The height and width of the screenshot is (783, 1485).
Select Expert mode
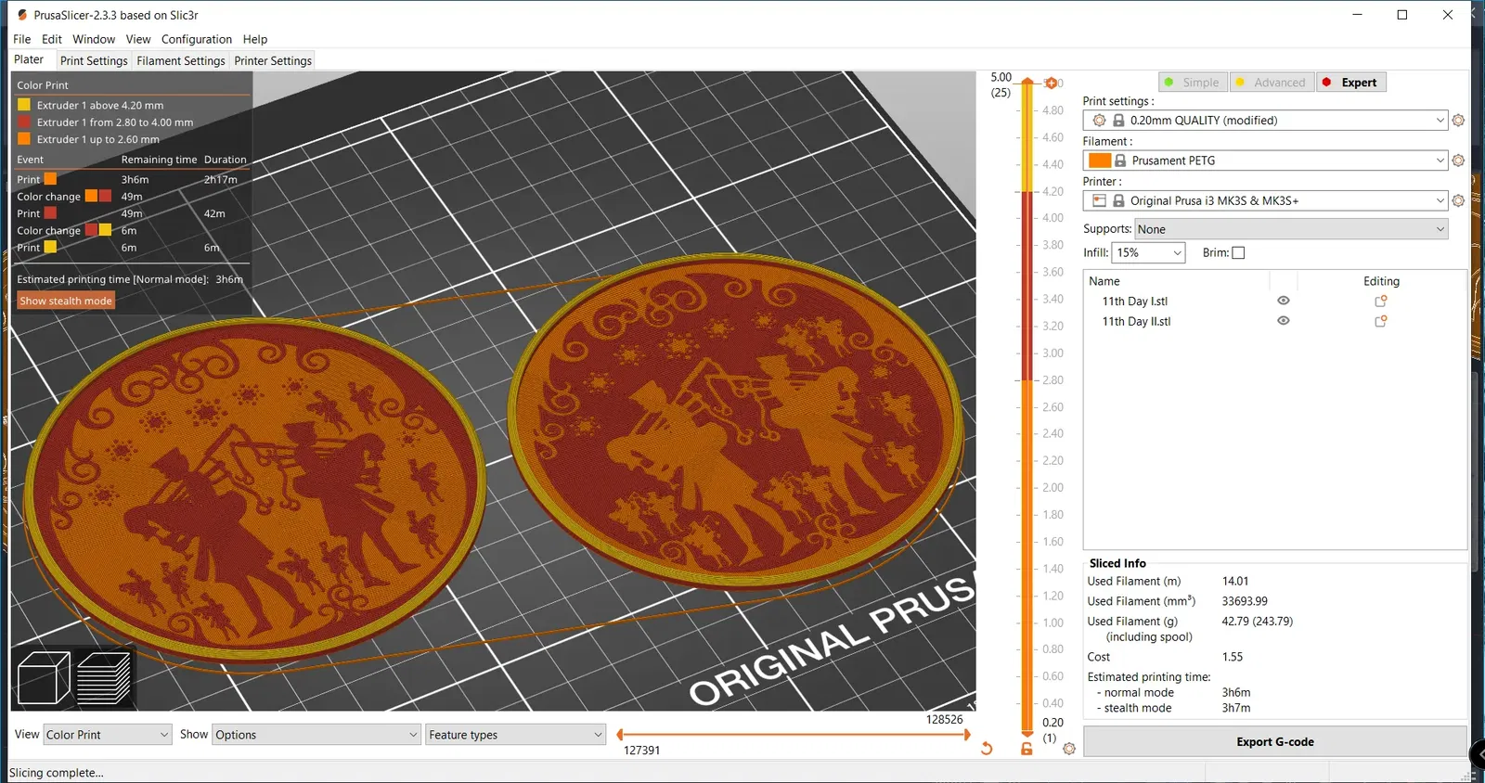tap(1351, 83)
